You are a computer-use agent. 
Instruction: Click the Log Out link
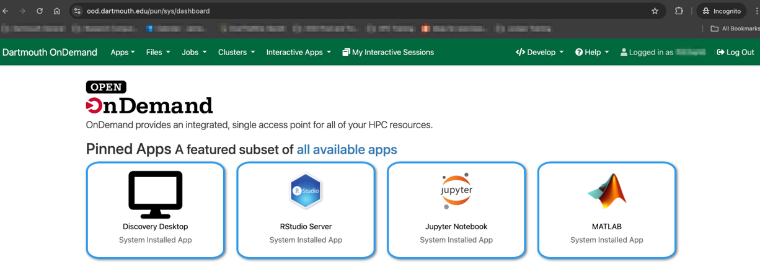pos(735,52)
